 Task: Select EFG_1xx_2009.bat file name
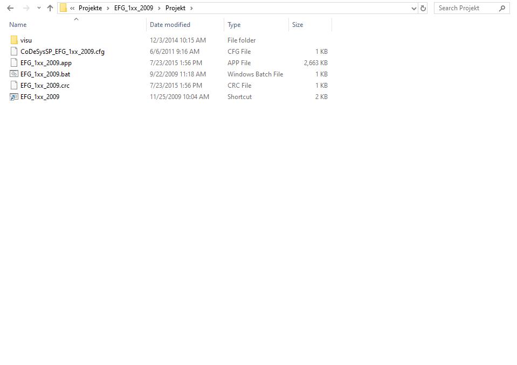[45, 74]
